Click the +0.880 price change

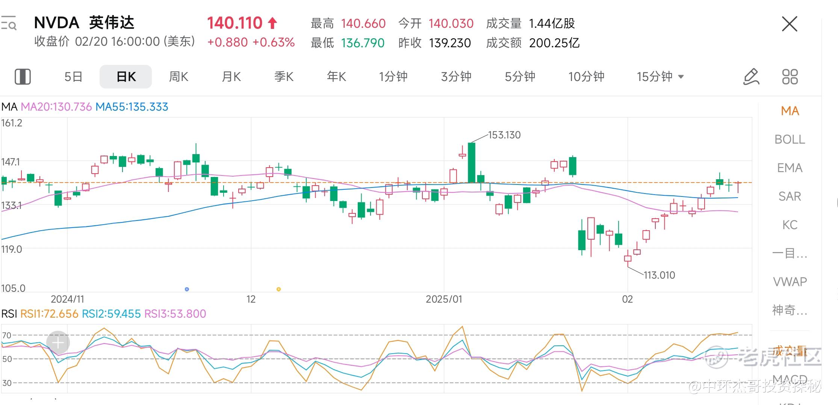(228, 42)
